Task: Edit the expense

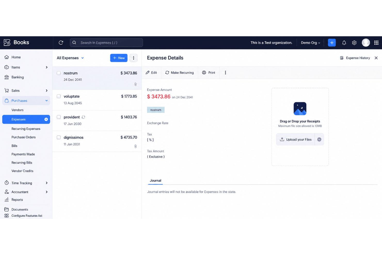Action: tap(151, 73)
